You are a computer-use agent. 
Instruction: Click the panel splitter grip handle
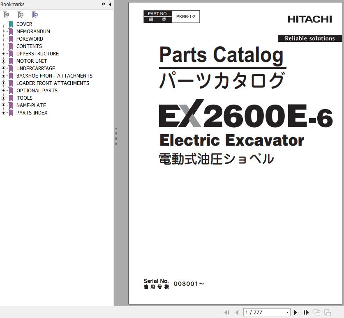click(x=116, y=137)
